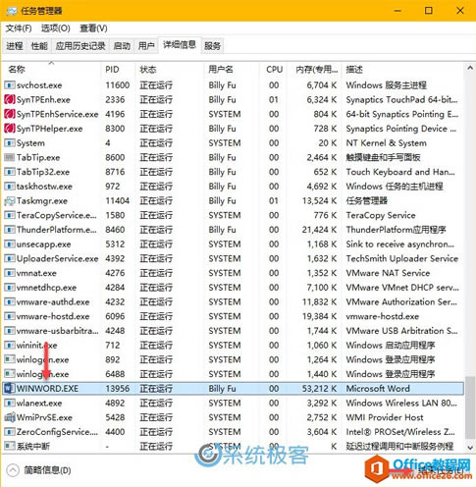Open the 查看(V) menu

pos(93,28)
